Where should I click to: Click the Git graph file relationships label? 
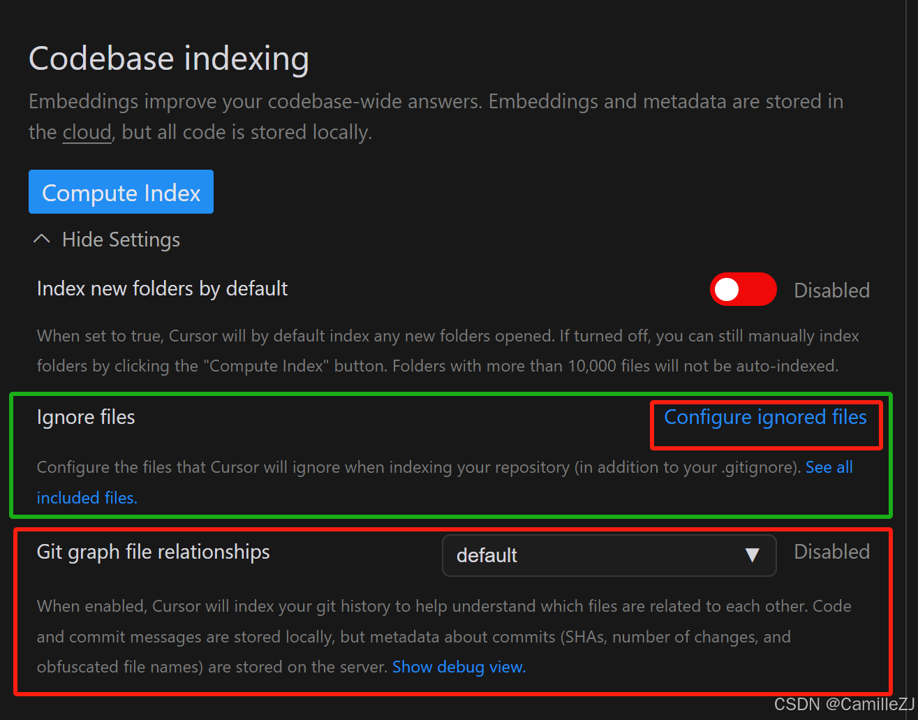[154, 552]
